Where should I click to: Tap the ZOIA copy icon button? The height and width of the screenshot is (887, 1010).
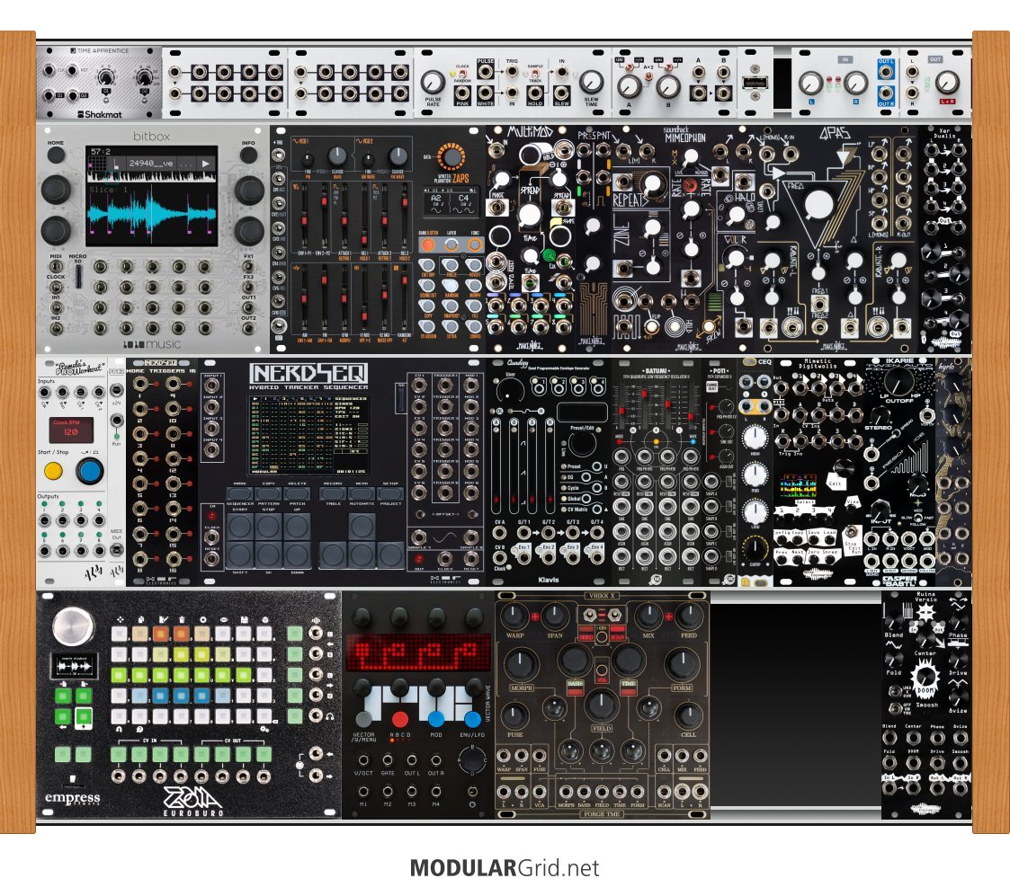[x=141, y=620]
